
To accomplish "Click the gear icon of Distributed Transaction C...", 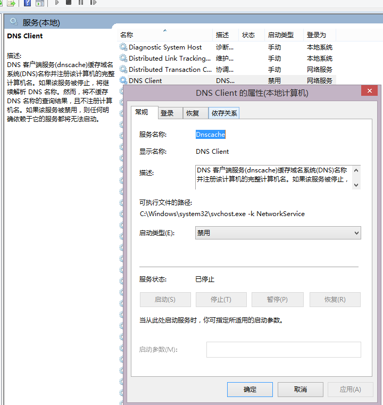I will tap(123, 69).
